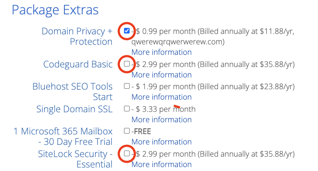Click the Domain Privacy + Protection label
The height and width of the screenshot is (171, 318).
[x=77, y=37]
